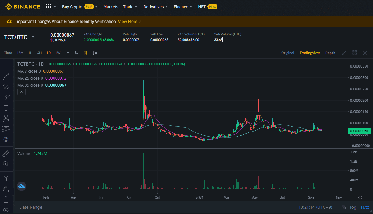Click the TCTBTC · 1D chart title

[31, 64]
